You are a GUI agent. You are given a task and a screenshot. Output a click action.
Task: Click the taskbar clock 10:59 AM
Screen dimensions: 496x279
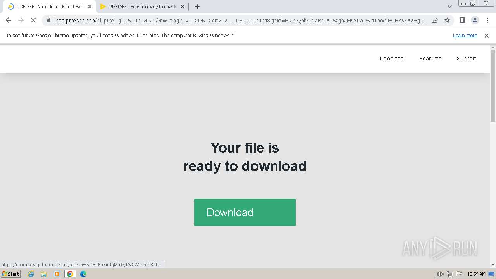[x=476, y=274]
